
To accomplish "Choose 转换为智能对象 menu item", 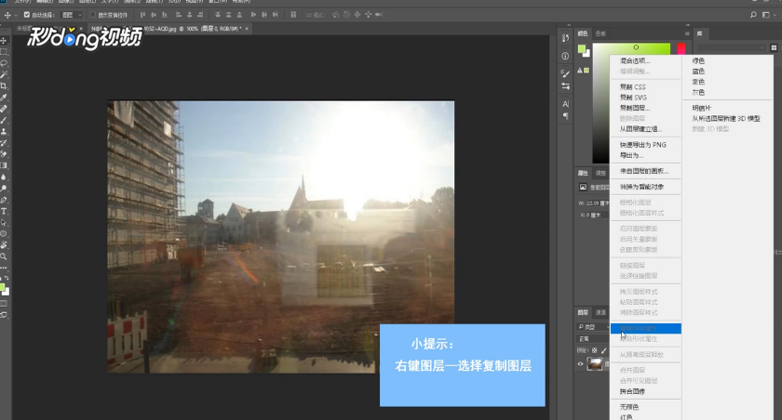I will (641, 187).
